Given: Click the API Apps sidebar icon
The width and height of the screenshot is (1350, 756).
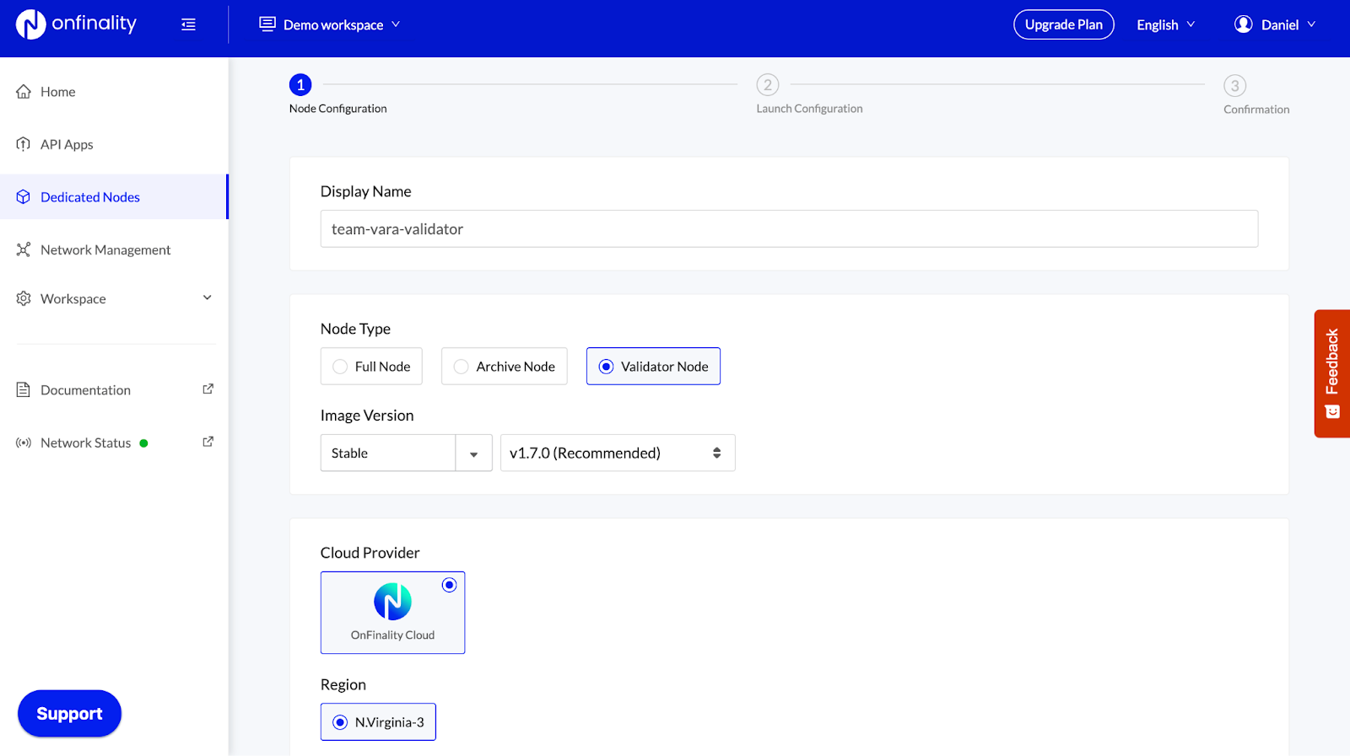Looking at the screenshot, I should click(x=24, y=144).
